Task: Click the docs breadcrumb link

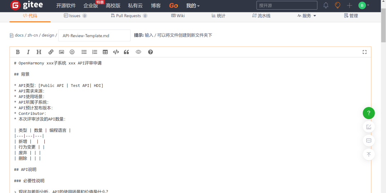Action: 19,35
